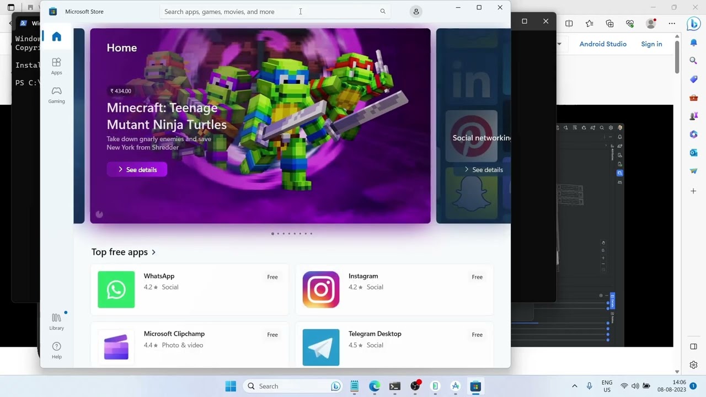The image size is (706, 397).
Task: Open the Microsoft Clipchamp app icon
Action: (x=116, y=347)
